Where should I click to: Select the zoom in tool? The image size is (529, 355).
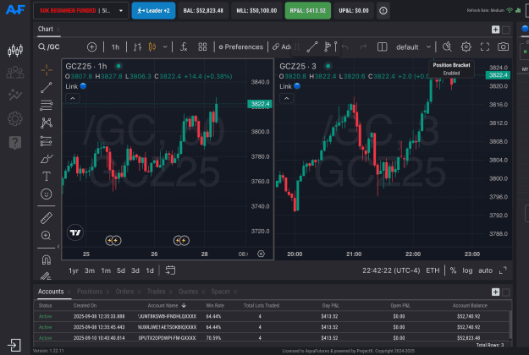(47, 236)
